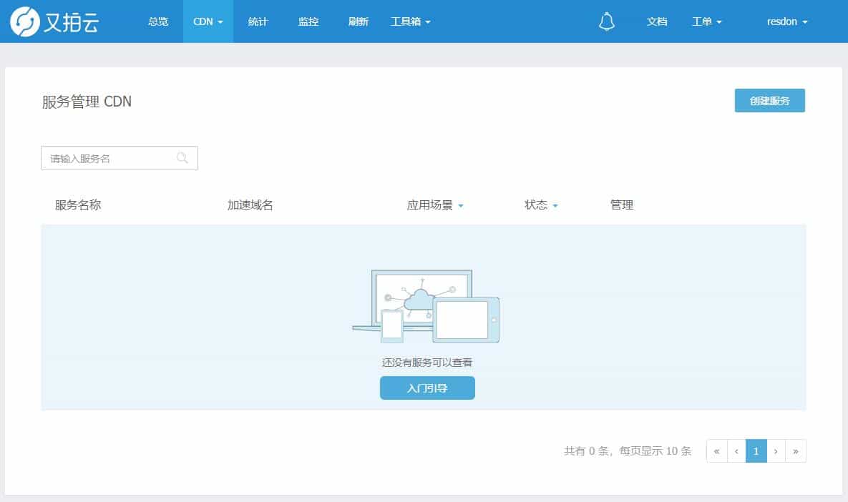Click the previous page arrow icon
848x502 pixels.
(x=736, y=451)
